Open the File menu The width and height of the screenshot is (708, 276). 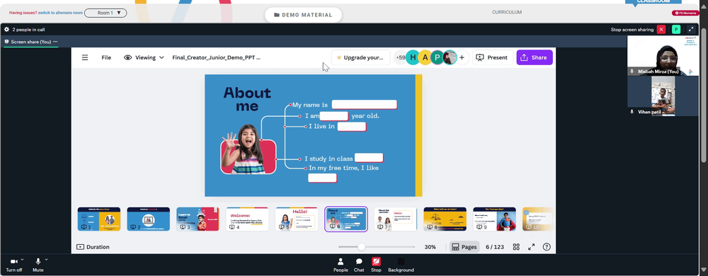point(106,58)
